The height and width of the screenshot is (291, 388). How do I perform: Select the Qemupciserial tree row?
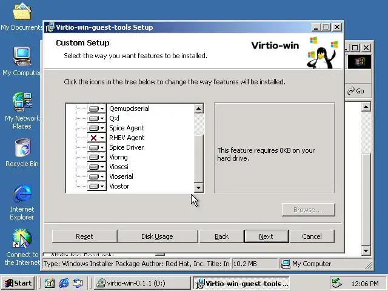tap(129, 109)
